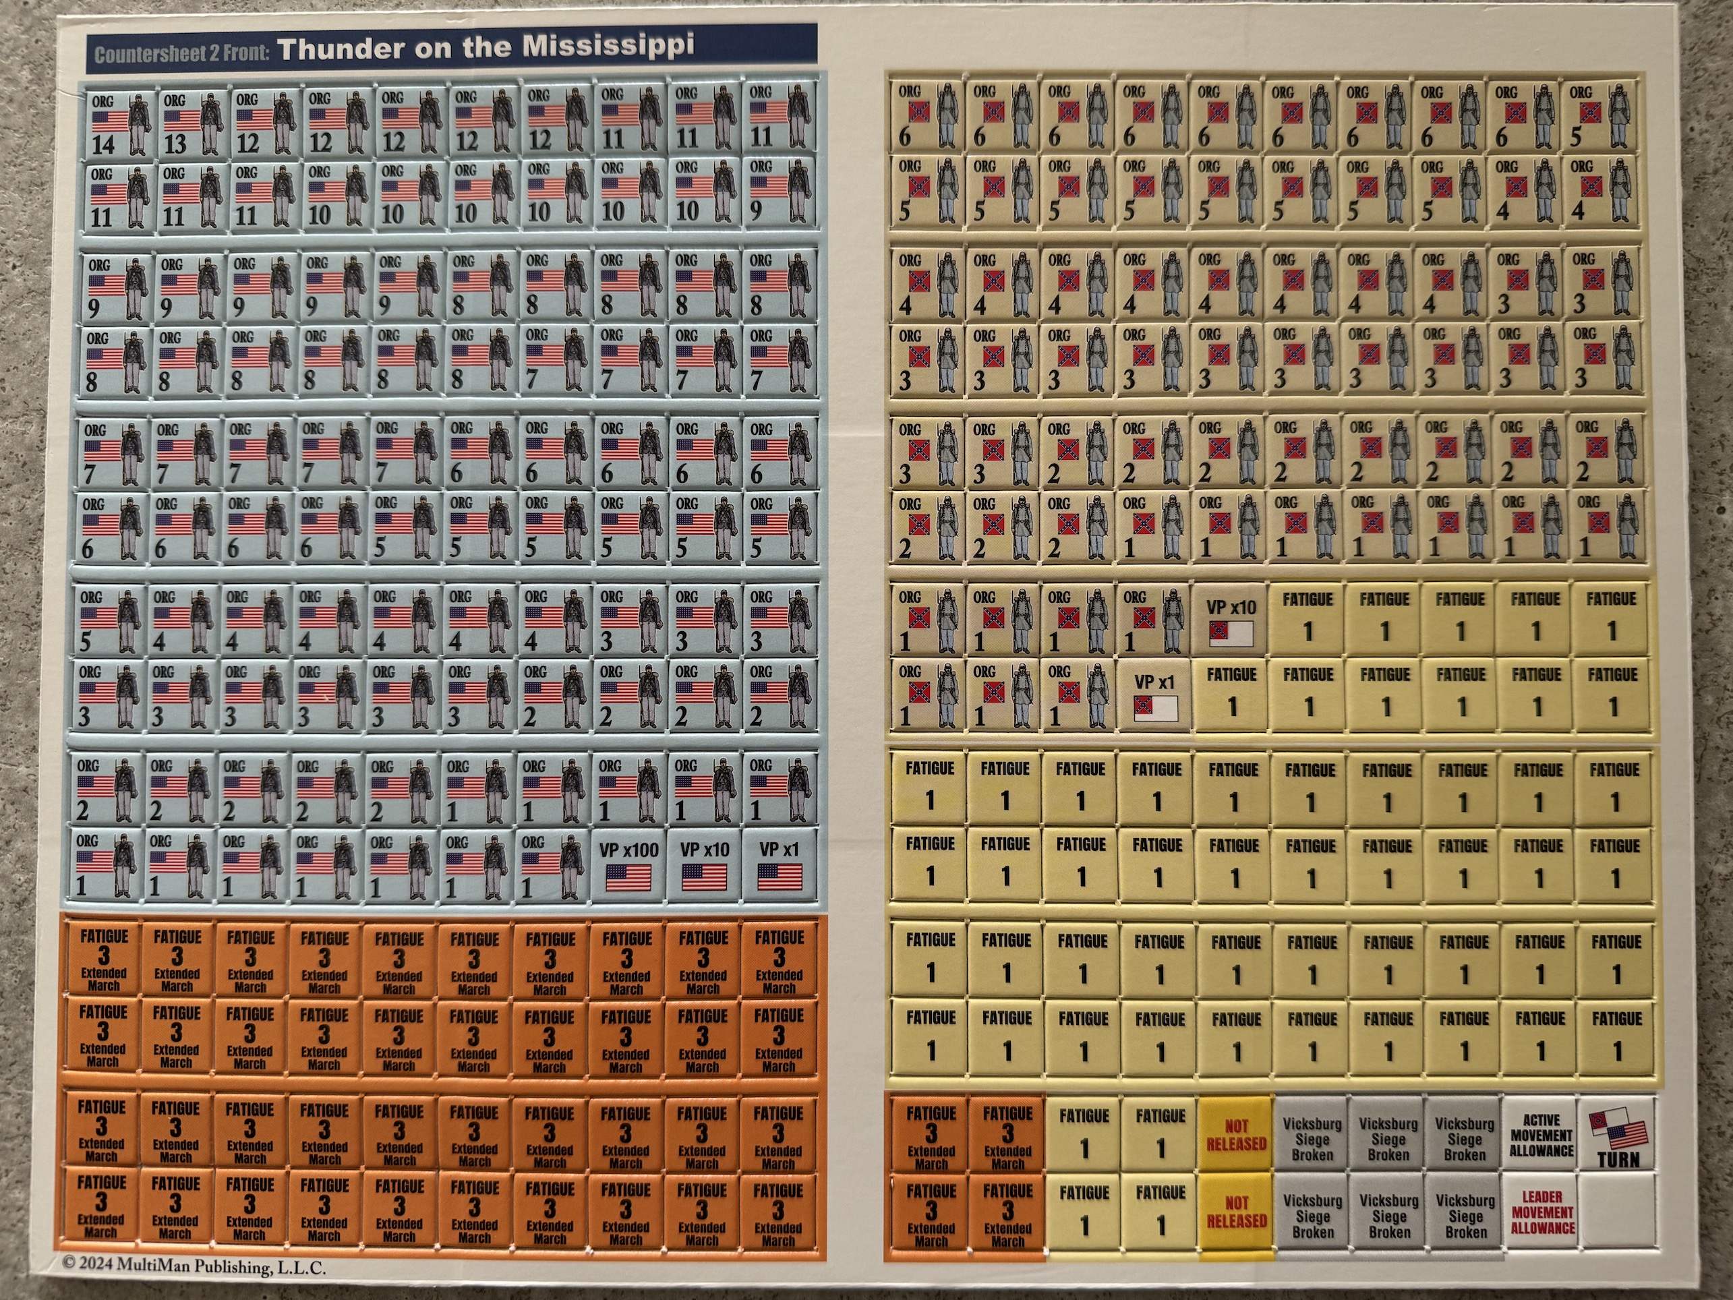Select the Union VP x10 flag counter
1733x1300 pixels.
[x=704, y=864]
